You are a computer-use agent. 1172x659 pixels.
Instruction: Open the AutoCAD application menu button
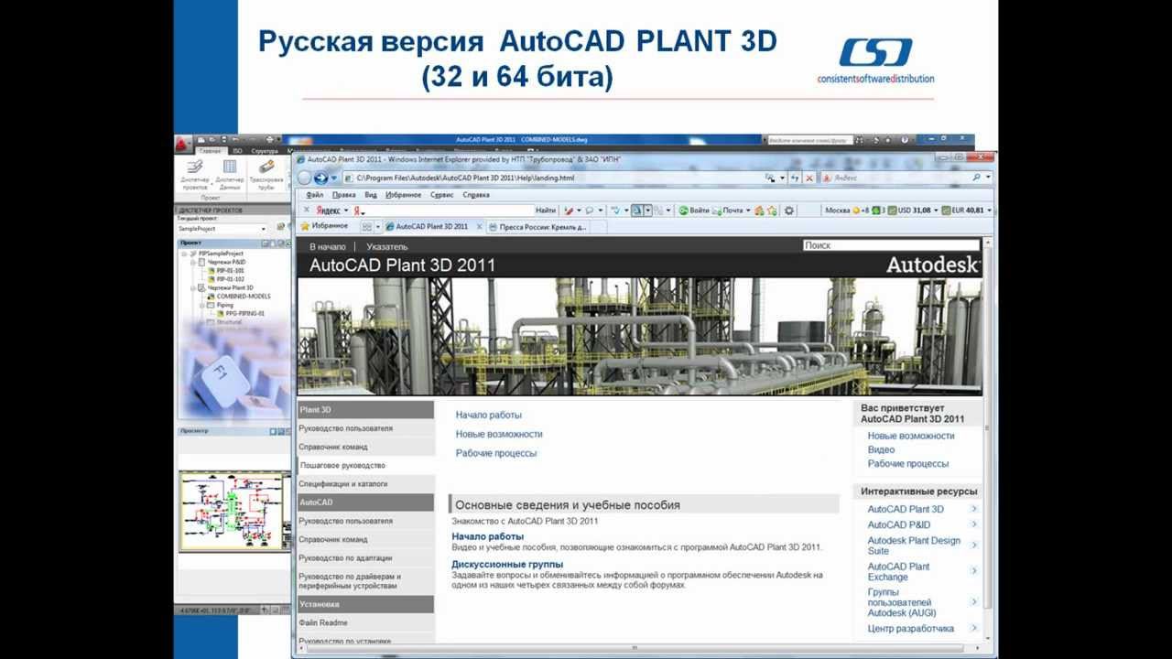(x=182, y=145)
